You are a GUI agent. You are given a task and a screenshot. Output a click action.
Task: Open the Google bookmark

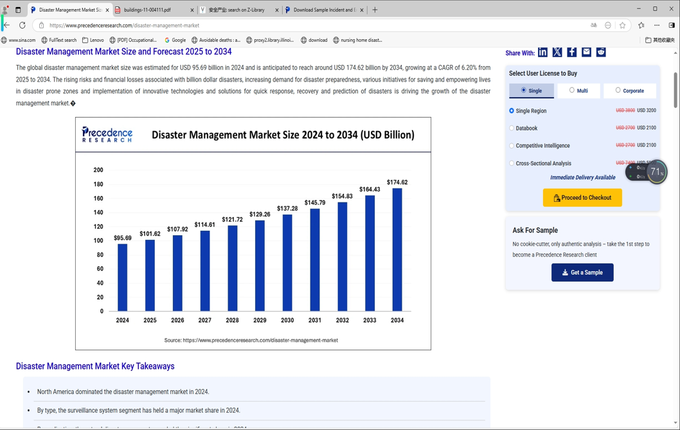[175, 40]
